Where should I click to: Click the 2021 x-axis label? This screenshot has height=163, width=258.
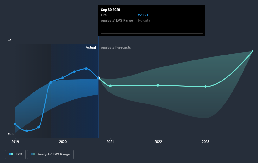click(x=110, y=142)
